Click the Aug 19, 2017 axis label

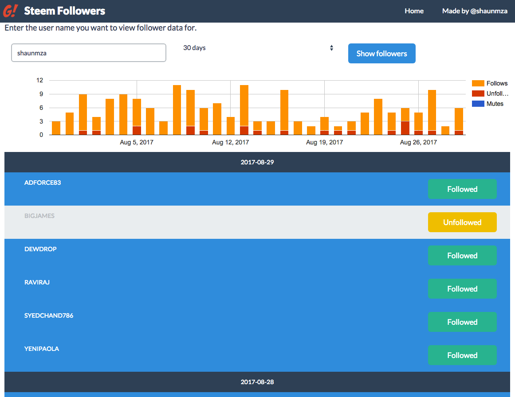325,142
